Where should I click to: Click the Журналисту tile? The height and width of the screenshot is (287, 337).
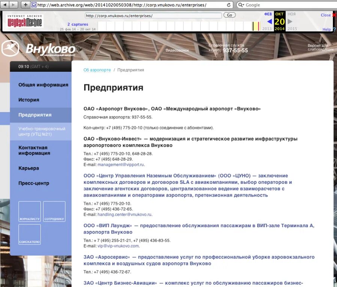click(30, 211)
